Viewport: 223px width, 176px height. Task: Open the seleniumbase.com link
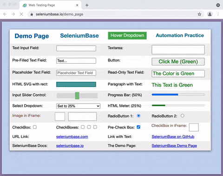72,137
